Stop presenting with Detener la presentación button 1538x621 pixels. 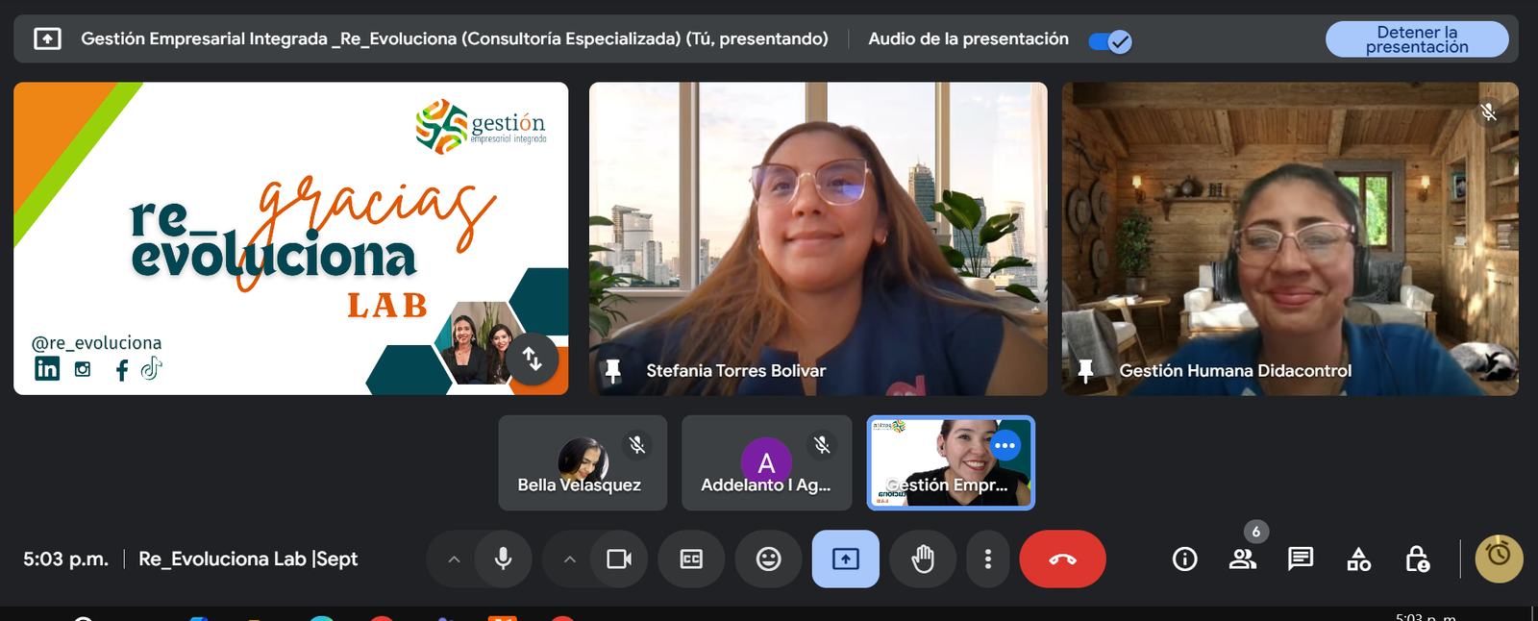(1417, 39)
